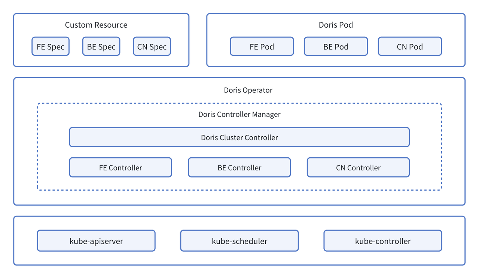Screen dimensions: 479x279
Task: Click the kube-apiserver box
Action: pyautogui.click(x=96, y=241)
